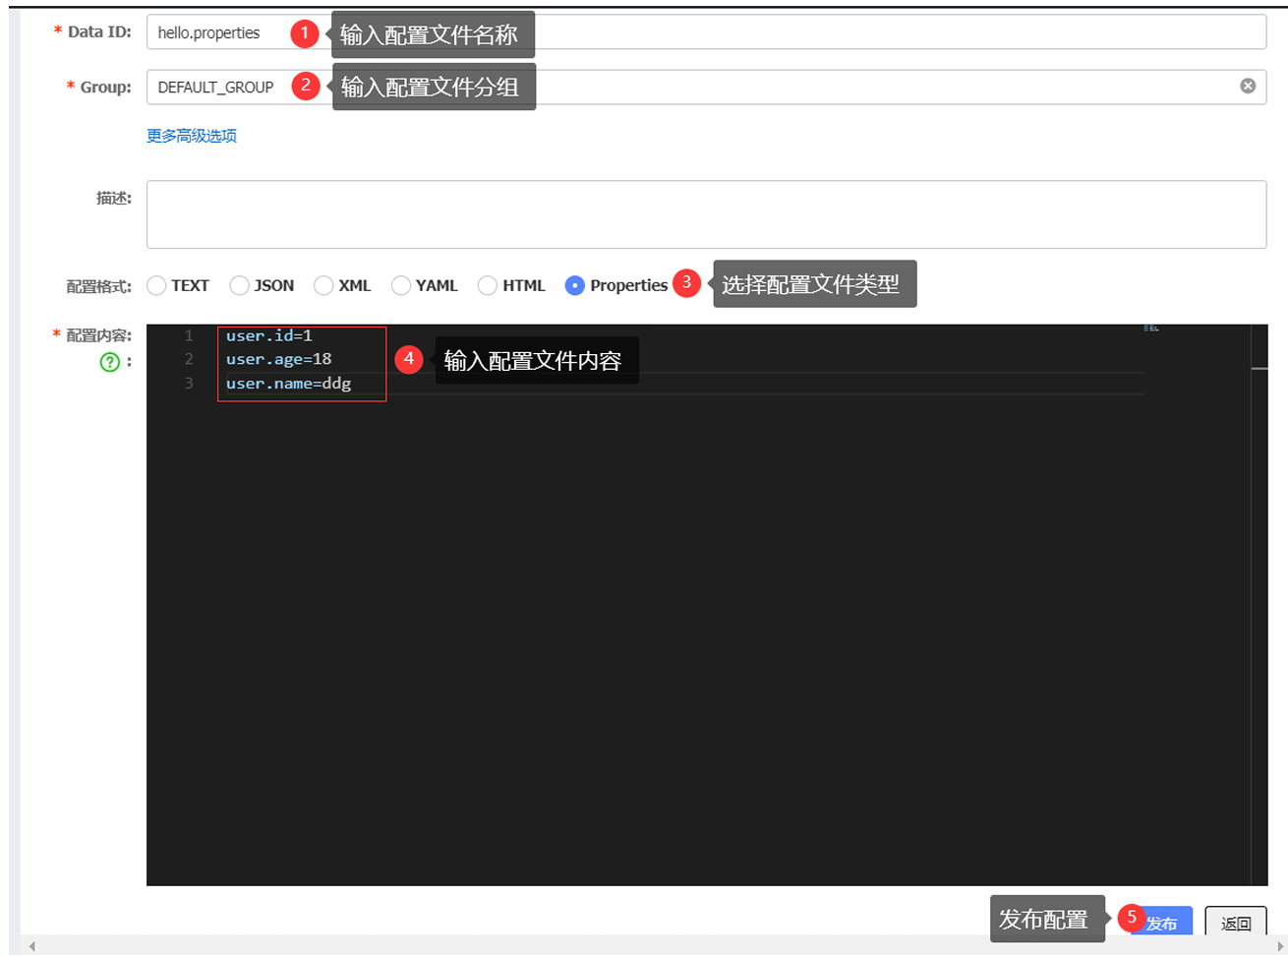Click the red step 4 annotation badge

tap(409, 360)
